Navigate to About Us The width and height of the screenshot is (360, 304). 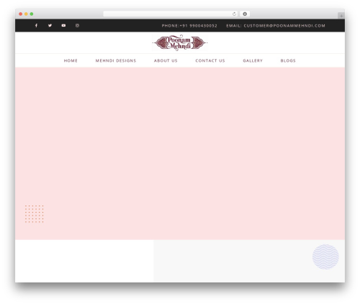(x=166, y=60)
